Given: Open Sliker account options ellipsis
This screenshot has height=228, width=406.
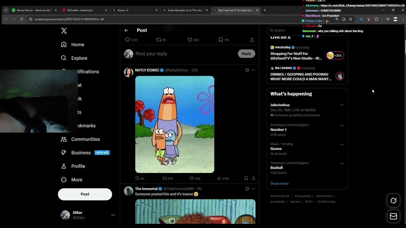Looking at the screenshot, I should pyautogui.click(x=113, y=215).
